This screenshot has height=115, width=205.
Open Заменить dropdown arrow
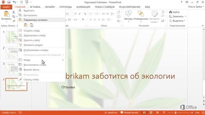click(185, 16)
